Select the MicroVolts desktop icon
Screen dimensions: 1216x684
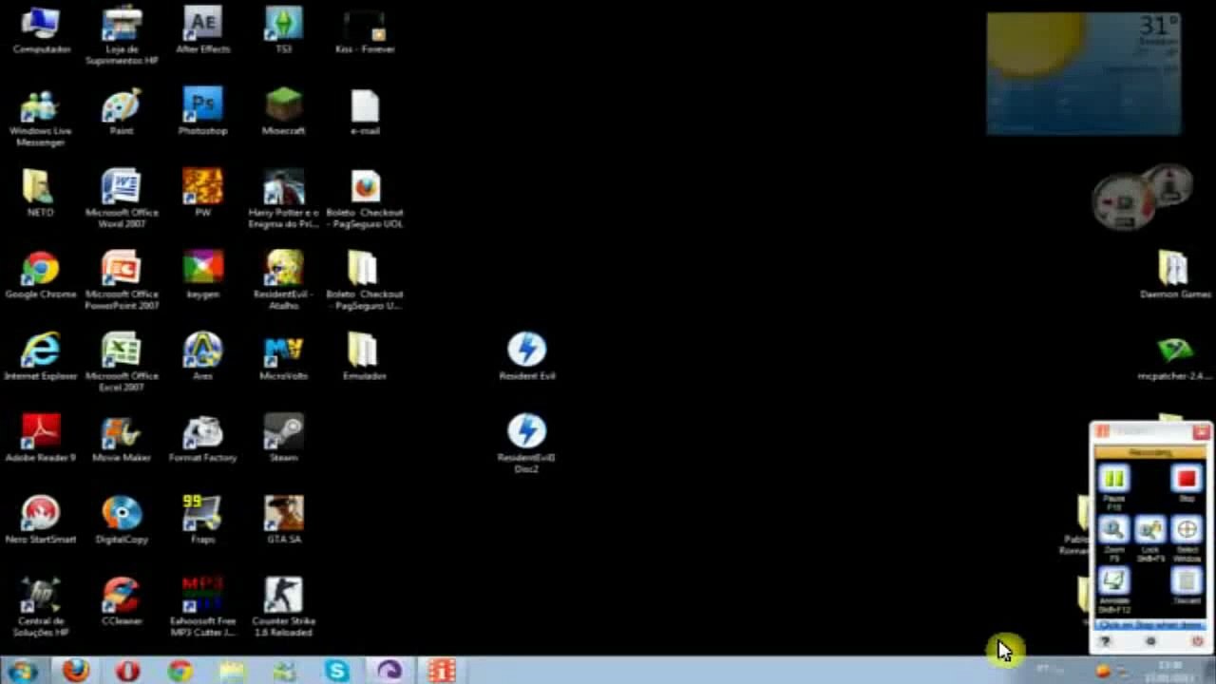coord(284,357)
